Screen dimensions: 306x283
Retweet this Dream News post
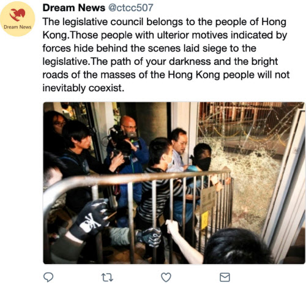pyautogui.click(x=107, y=277)
